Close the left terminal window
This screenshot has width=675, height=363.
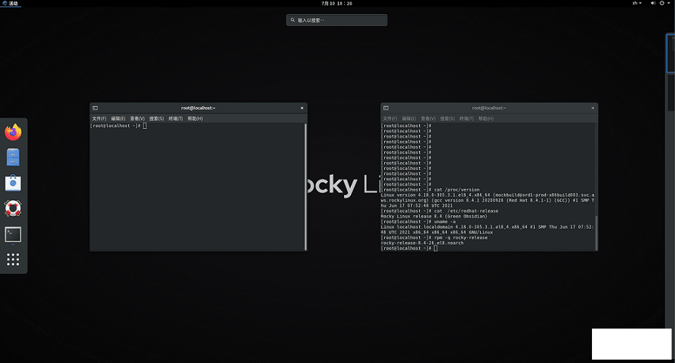(x=302, y=108)
